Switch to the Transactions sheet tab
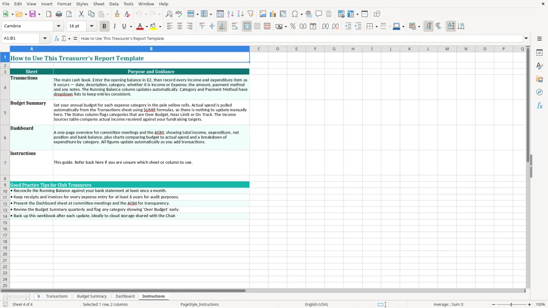Image resolution: width=548 pixels, height=308 pixels. (x=57, y=296)
